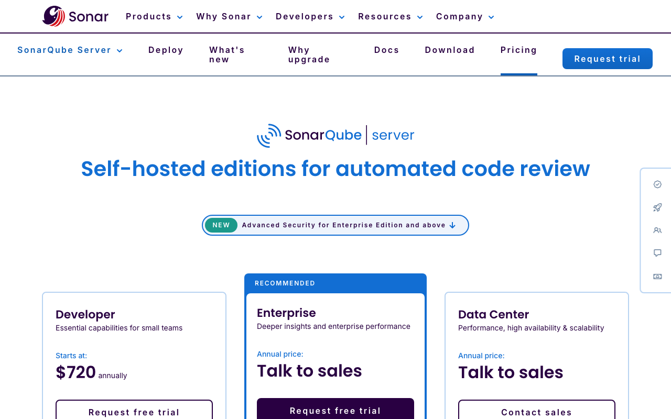
Task: Click 'Deeper insights and enterprise performance' text
Action: 333,326
